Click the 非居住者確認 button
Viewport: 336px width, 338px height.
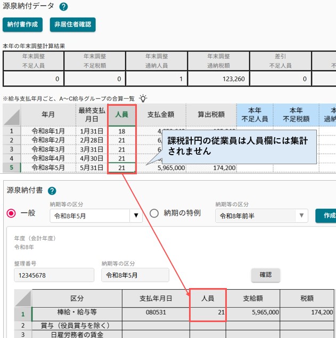click(x=73, y=24)
